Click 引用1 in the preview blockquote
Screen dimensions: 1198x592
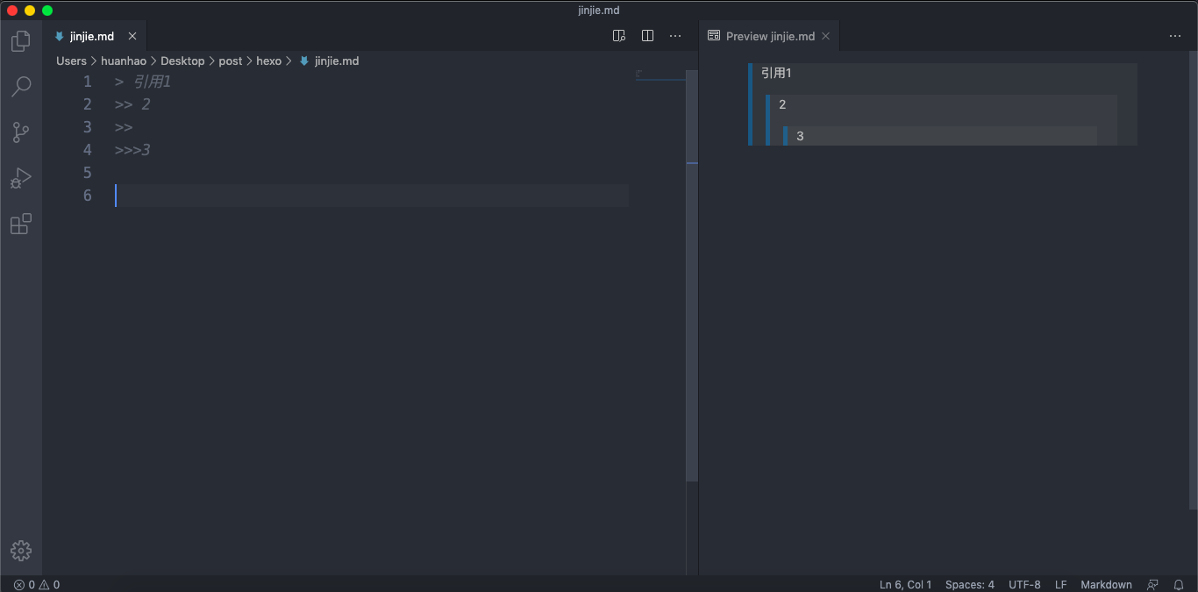point(776,74)
